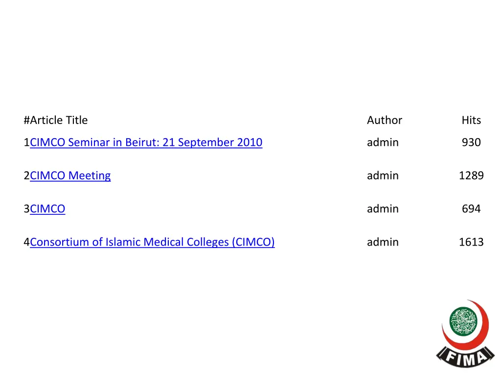Click row number 4 before the Consortium link
The image size is (501, 375).
(26, 242)
